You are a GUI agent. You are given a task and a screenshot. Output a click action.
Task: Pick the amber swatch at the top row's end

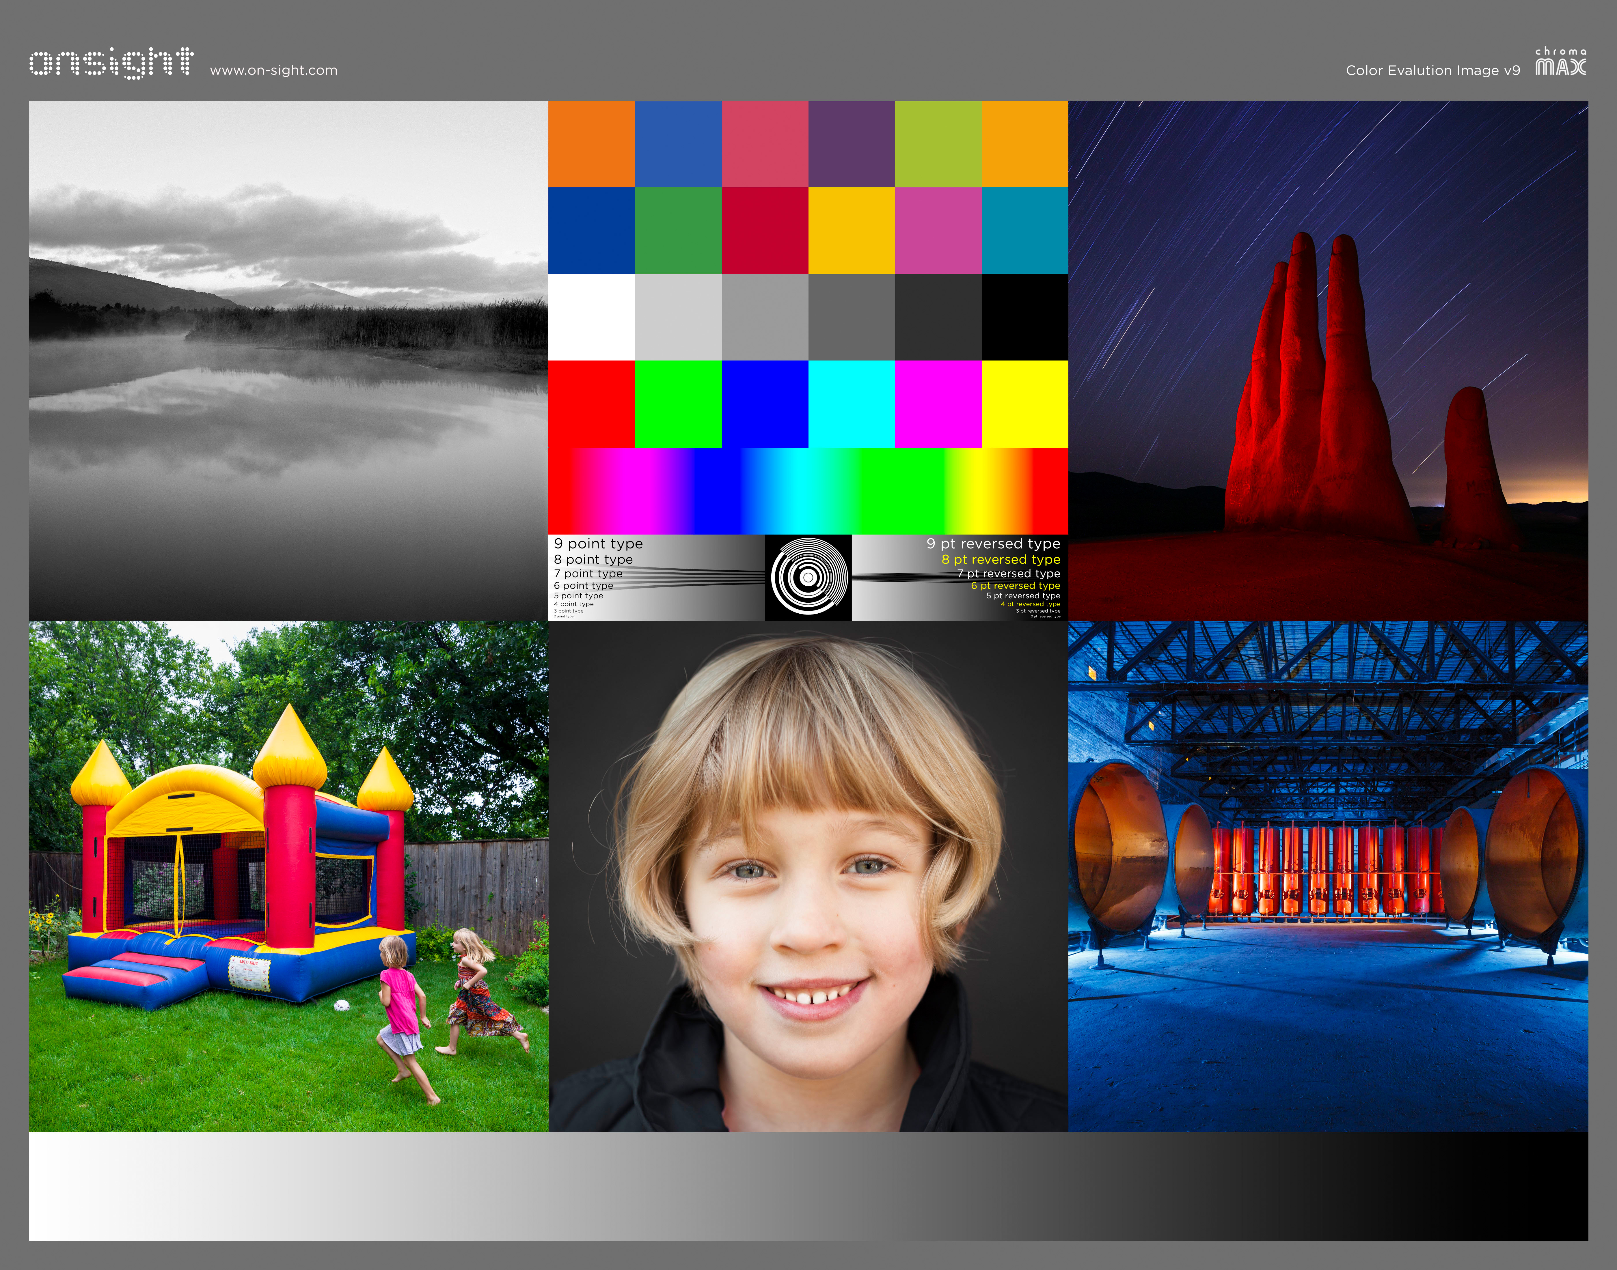pyautogui.click(x=1025, y=144)
